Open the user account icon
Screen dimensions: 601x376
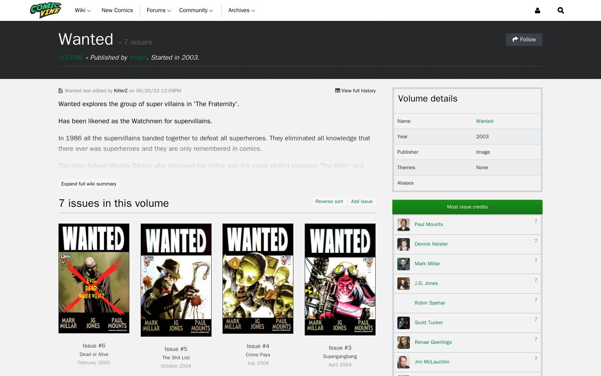pyautogui.click(x=538, y=10)
